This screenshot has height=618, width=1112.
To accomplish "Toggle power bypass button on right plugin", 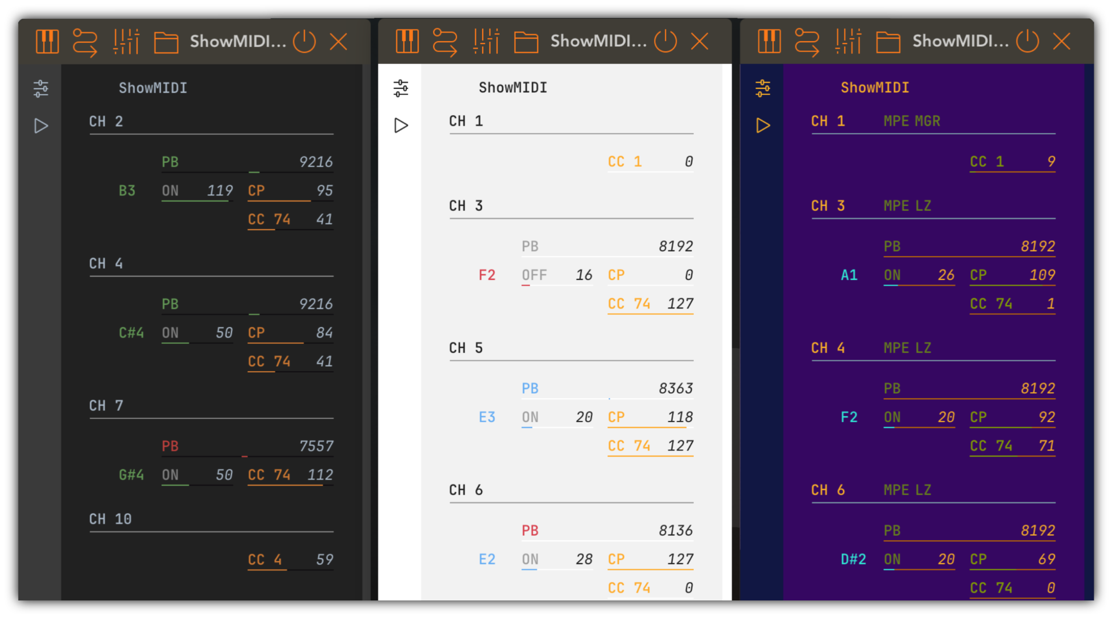I will [x=1027, y=42].
